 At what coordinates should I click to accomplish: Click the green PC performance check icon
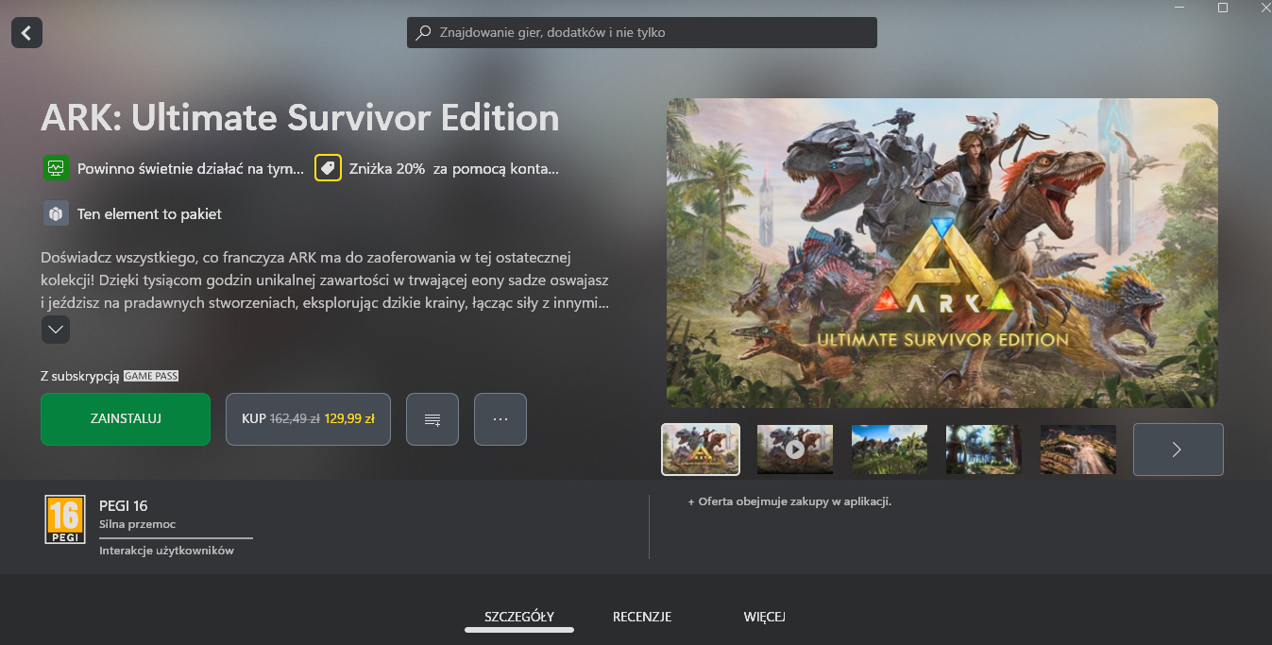point(56,168)
